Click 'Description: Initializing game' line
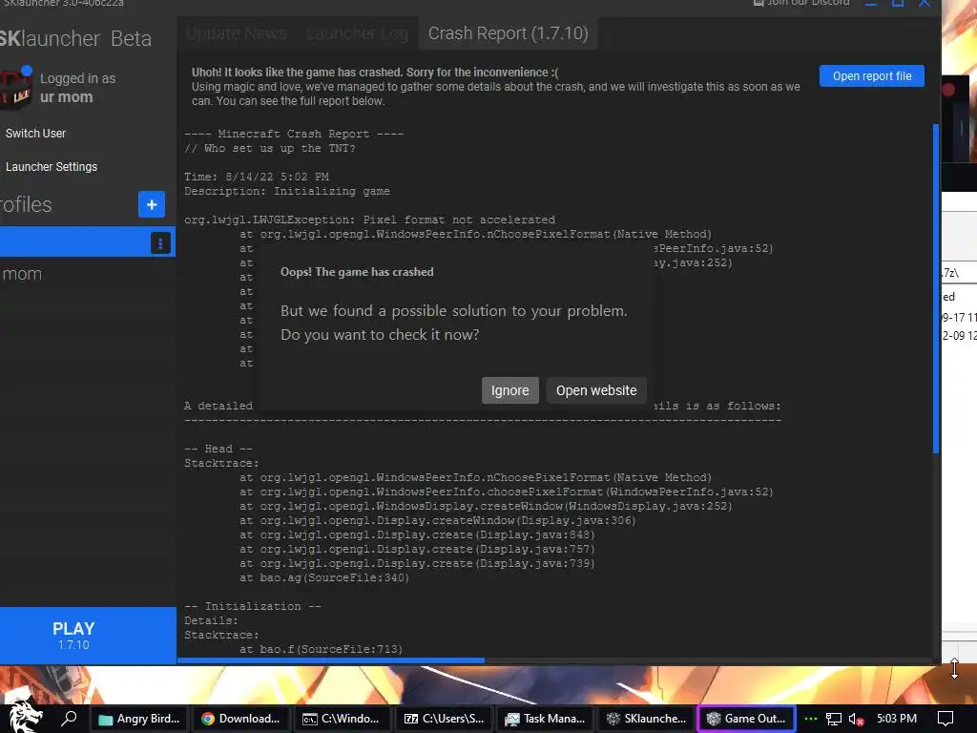977x733 pixels. point(287,191)
